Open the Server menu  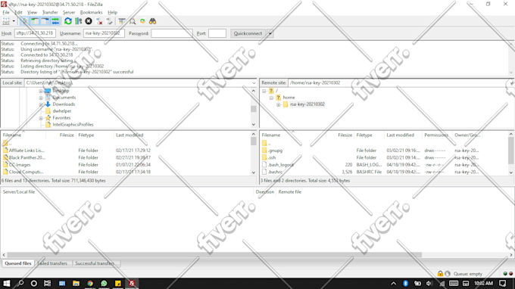[x=69, y=12]
